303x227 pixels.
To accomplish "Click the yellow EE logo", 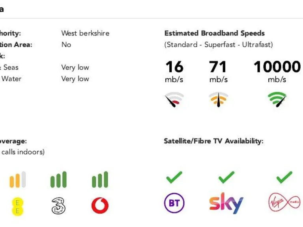I will [17, 206].
